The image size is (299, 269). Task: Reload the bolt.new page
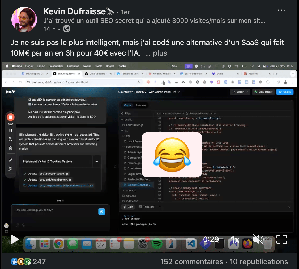(20, 82)
